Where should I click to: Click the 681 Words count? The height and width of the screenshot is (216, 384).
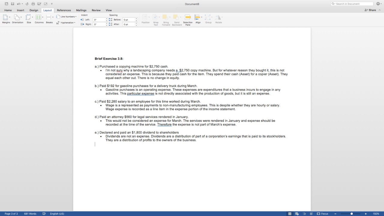[x=30, y=214]
